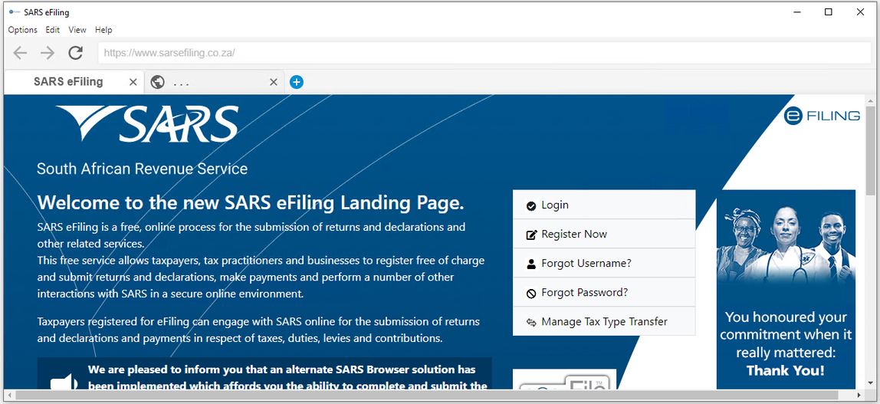The width and height of the screenshot is (880, 404).
Task: Reload the page with refresh icon
Action: point(75,53)
